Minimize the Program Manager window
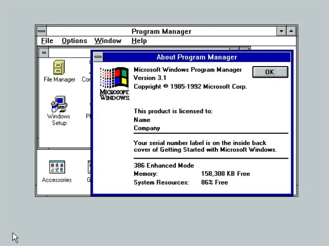The height and width of the screenshot is (246, 329). click(x=281, y=31)
